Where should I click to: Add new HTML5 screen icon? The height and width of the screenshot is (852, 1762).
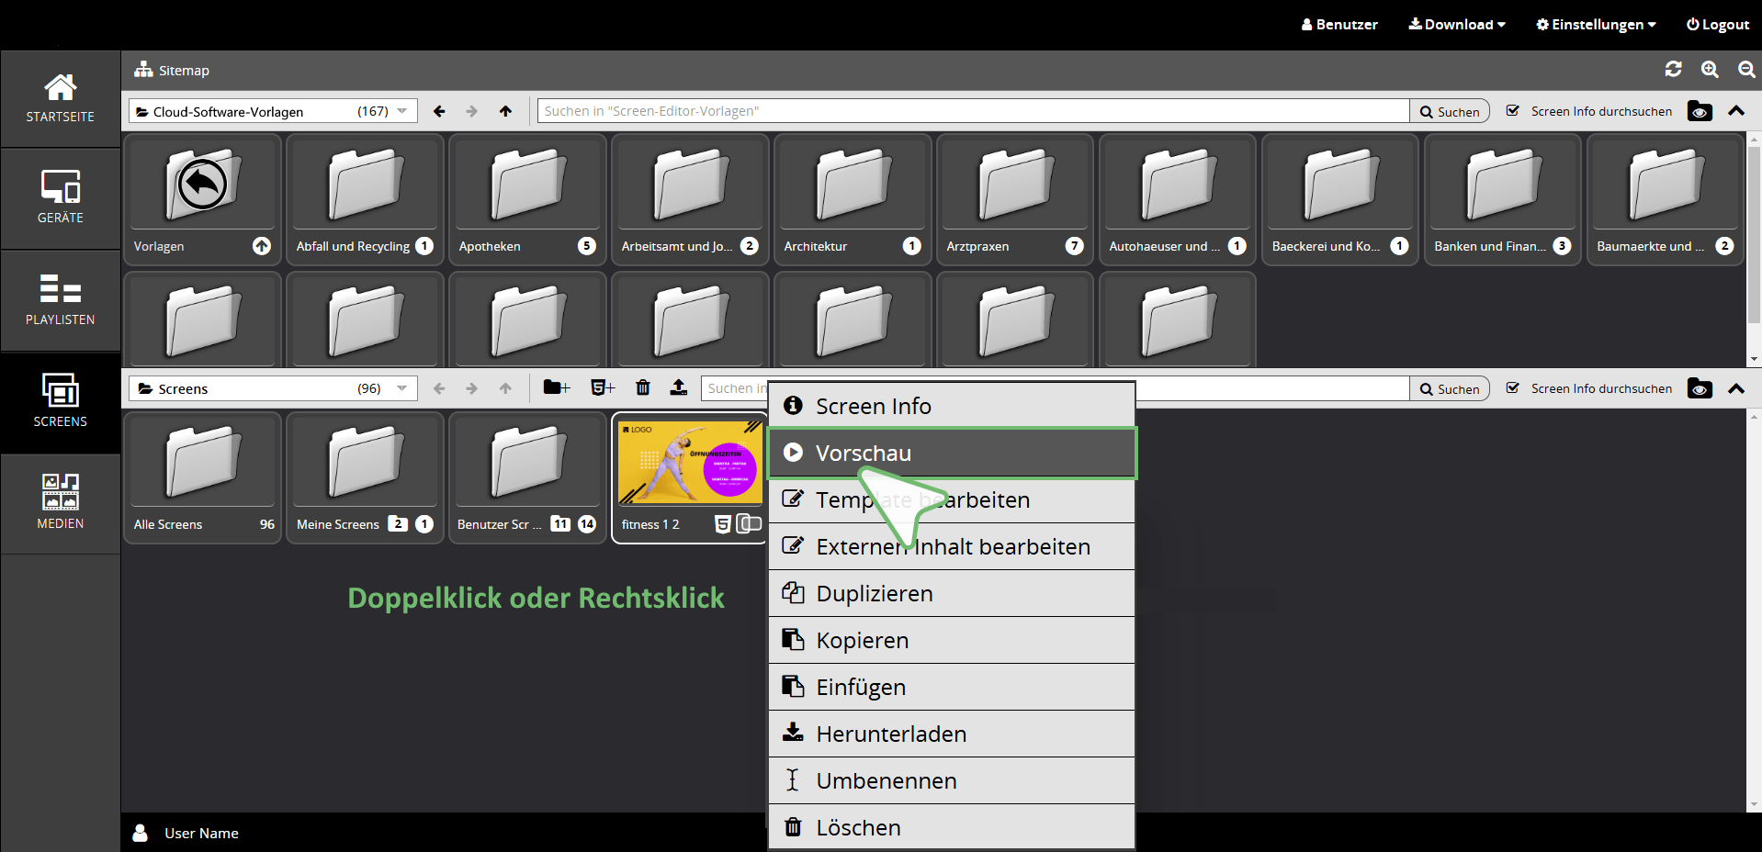[x=603, y=388]
